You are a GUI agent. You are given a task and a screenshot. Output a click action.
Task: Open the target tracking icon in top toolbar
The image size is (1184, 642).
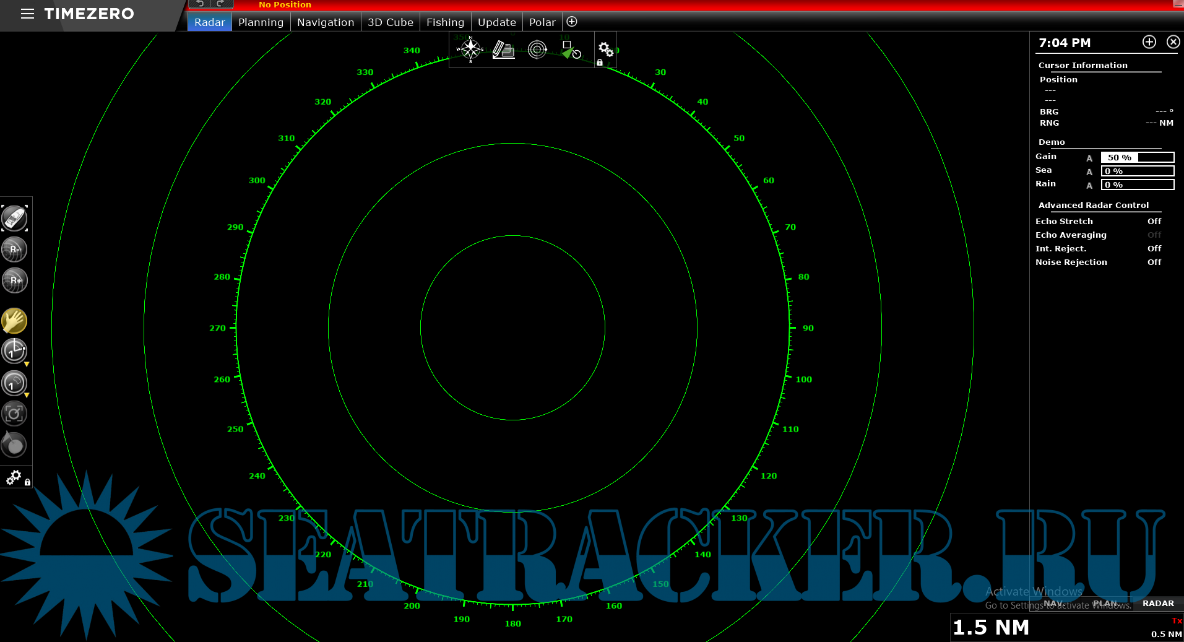coord(571,50)
